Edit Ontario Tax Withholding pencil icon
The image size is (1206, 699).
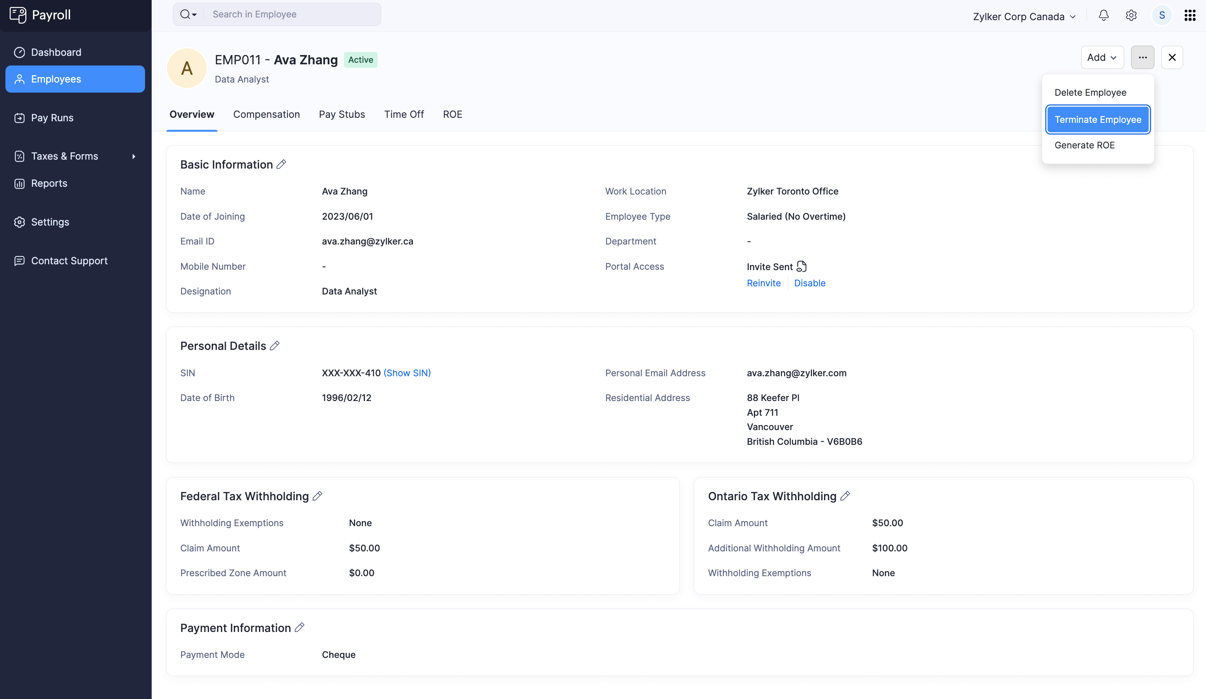(x=845, y=496)
